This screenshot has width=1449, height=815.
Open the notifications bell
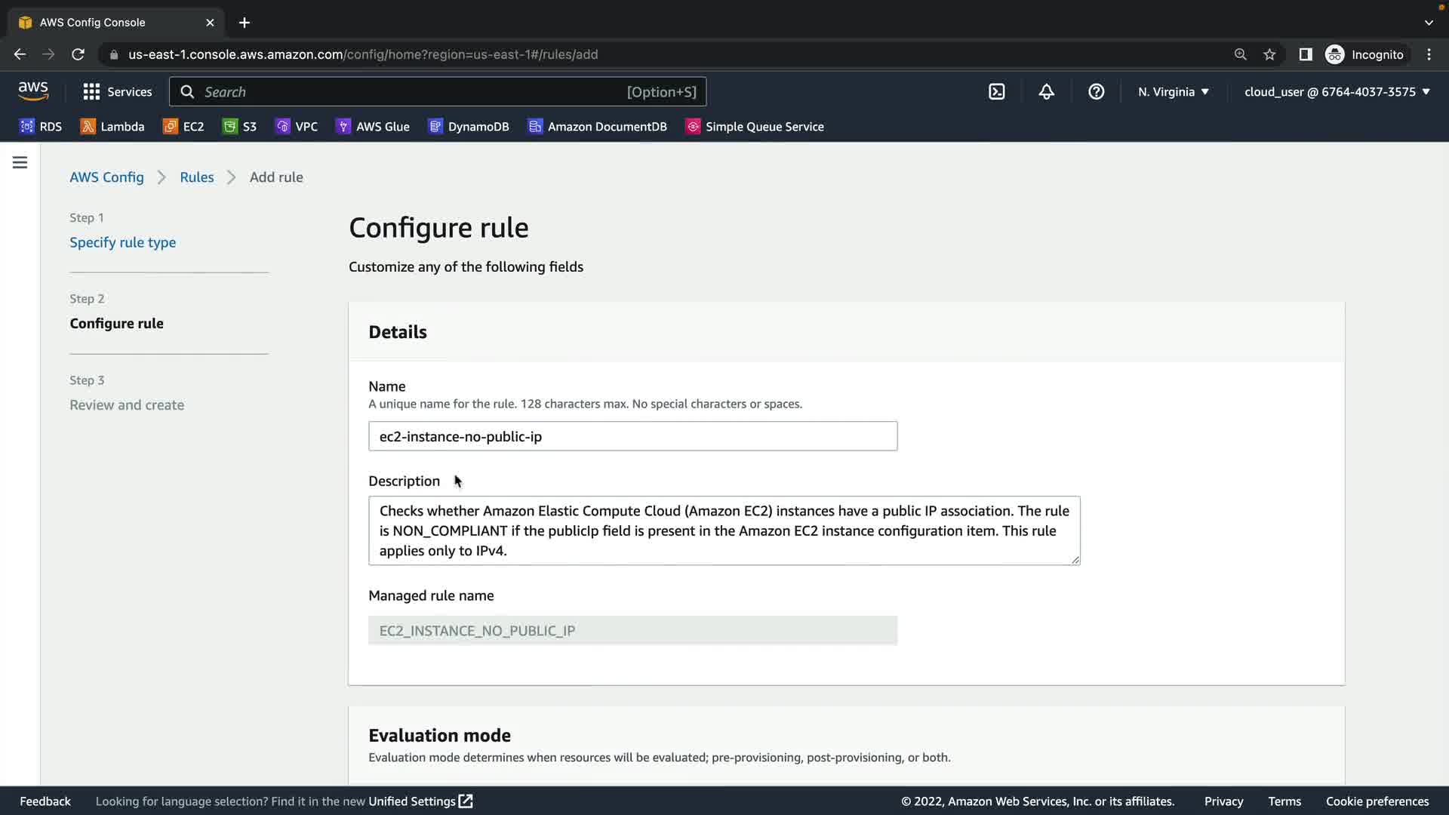click(x=1046, y=92)
